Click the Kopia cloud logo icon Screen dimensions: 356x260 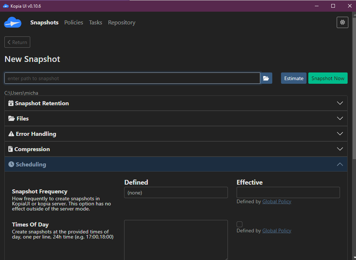(x=13, y=23)
